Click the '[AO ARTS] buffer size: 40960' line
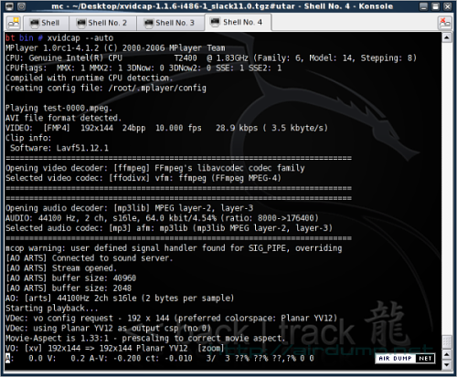The width and height of the screenshot is (457, 377). coord(70,278)
